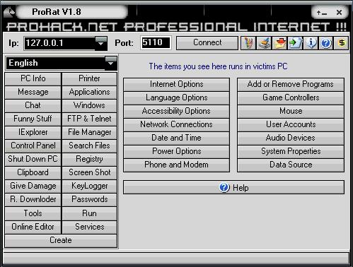
Task: Click the blue question mark toolbar icon
Action: tap(325, 43)
